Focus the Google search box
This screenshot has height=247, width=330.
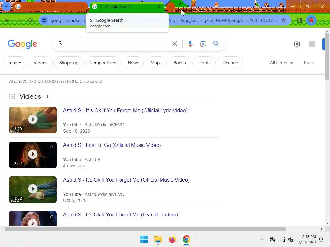click(114, 44)
